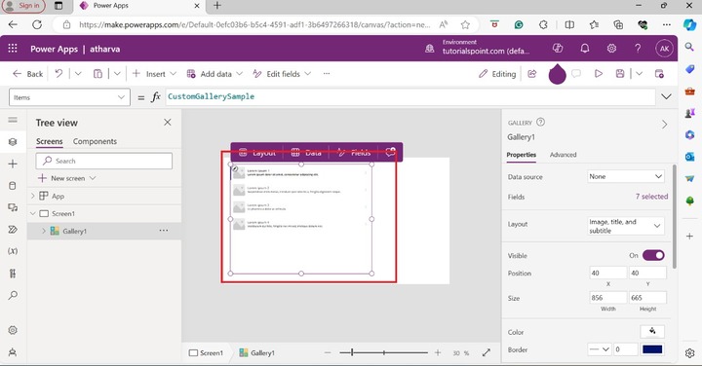
Task: Open Tree view layers icon in left rail
Action: coord(13,142)
